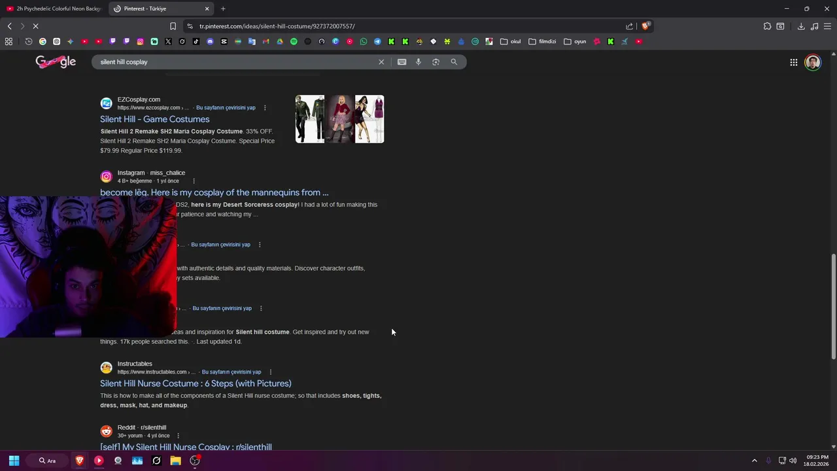The image size is (837, 471).
Task: Click the address bar URL
Action: tap(277, 26)
